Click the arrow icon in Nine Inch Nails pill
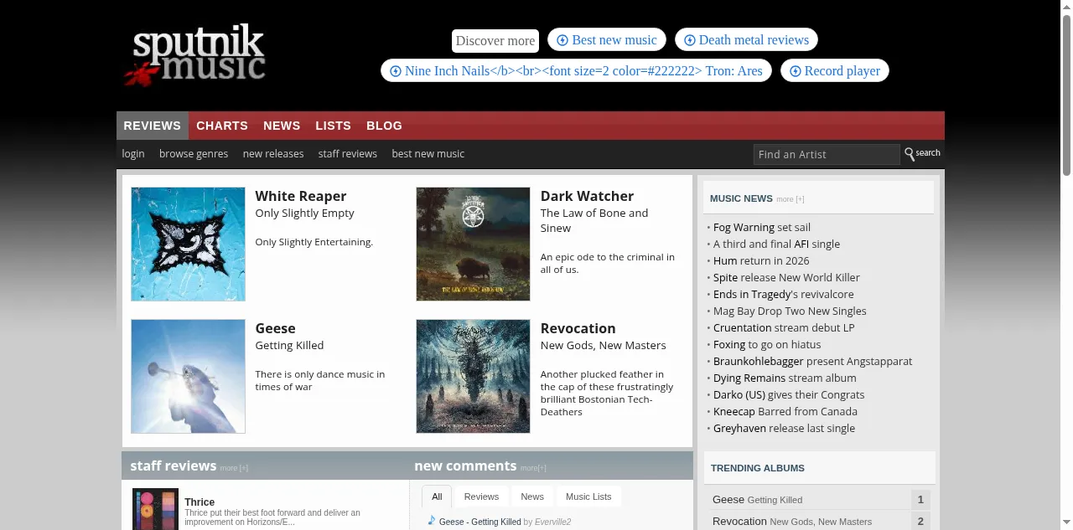Viewport: 1073px width, 530px height. click(396, 71)
